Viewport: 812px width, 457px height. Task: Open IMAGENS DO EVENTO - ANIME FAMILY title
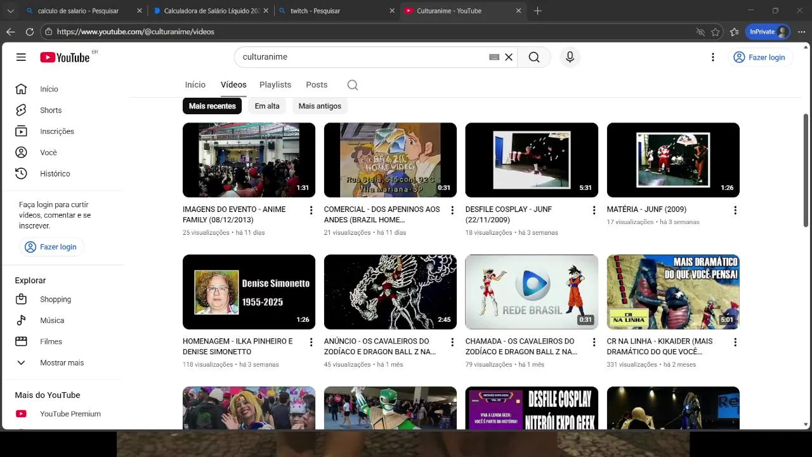(234, 215)
